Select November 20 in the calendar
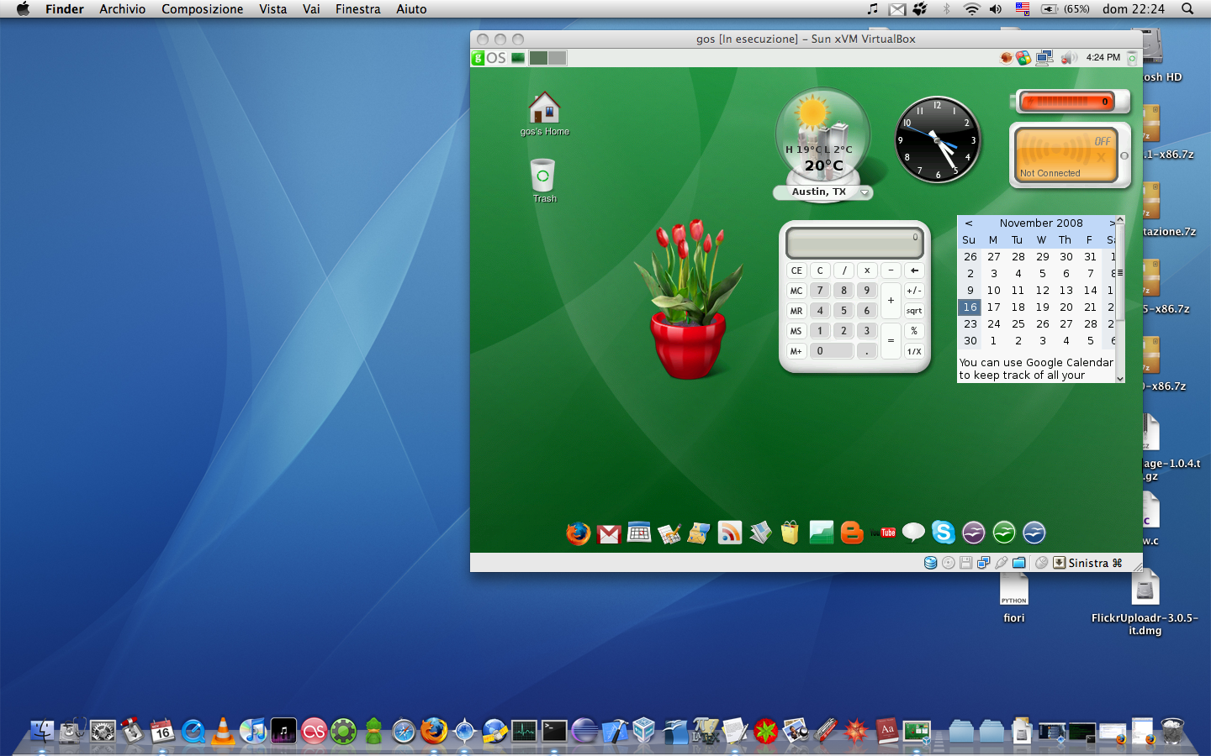The width and height of the screenshot is (1211, 756). coord(1066,307)
